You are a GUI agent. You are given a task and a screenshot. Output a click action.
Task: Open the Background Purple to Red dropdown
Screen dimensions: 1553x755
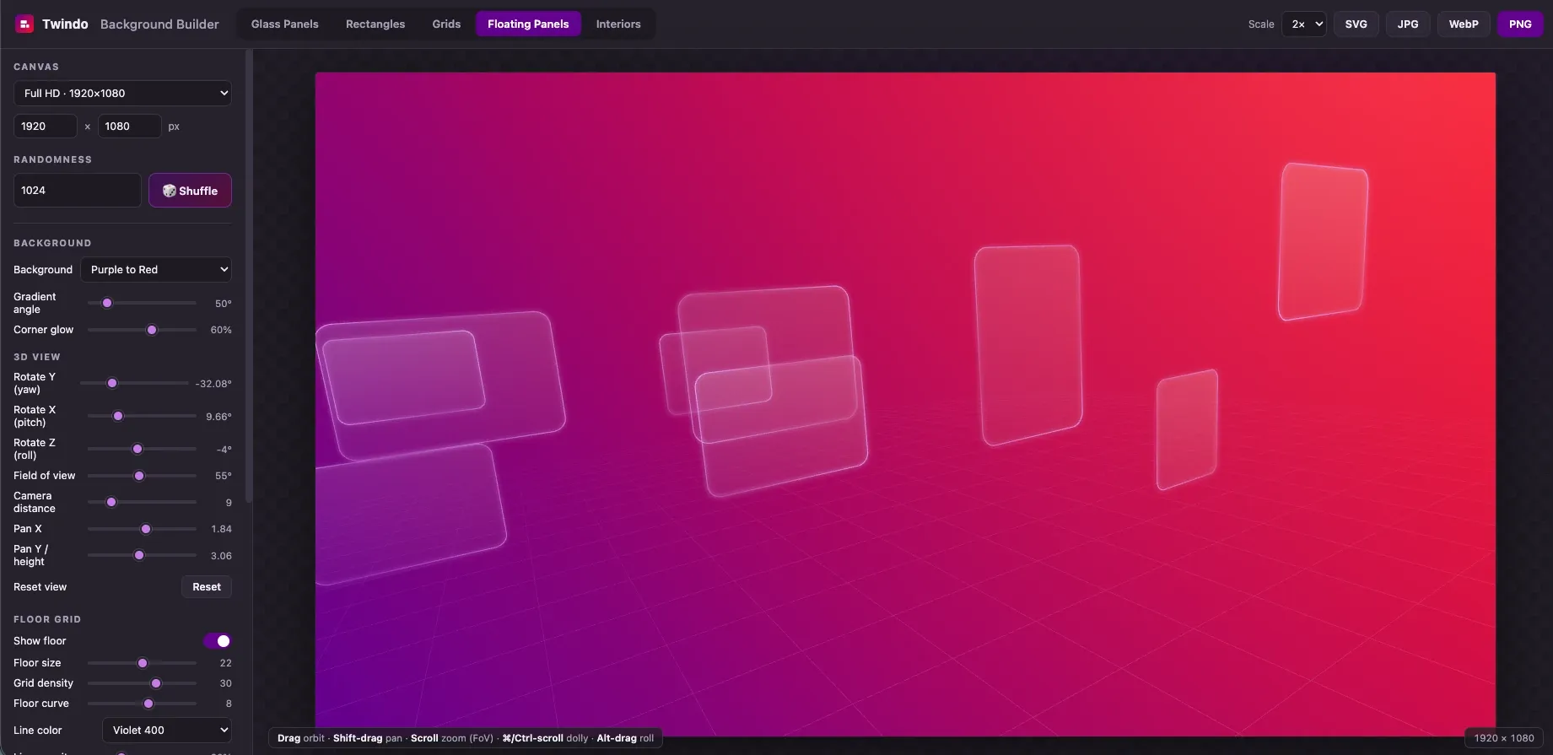[156, 269]
